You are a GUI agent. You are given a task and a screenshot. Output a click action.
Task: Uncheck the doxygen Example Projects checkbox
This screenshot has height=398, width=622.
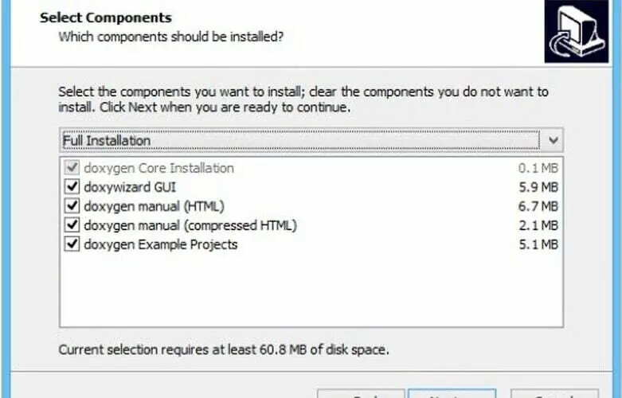(72, 244)
